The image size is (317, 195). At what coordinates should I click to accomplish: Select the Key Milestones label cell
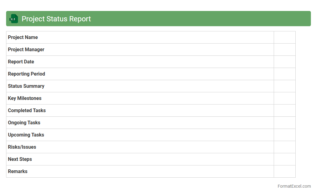[25, 98]
